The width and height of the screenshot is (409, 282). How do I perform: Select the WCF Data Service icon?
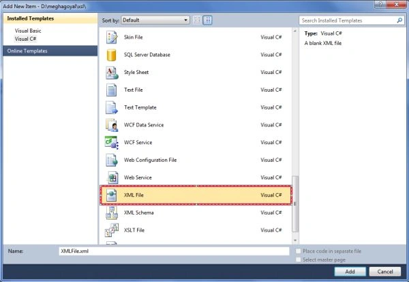[x=112, y=125]
